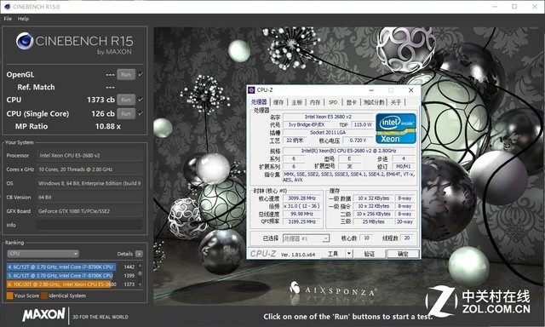Click the CPU score 1373 cb

click(x=100, y=100)
